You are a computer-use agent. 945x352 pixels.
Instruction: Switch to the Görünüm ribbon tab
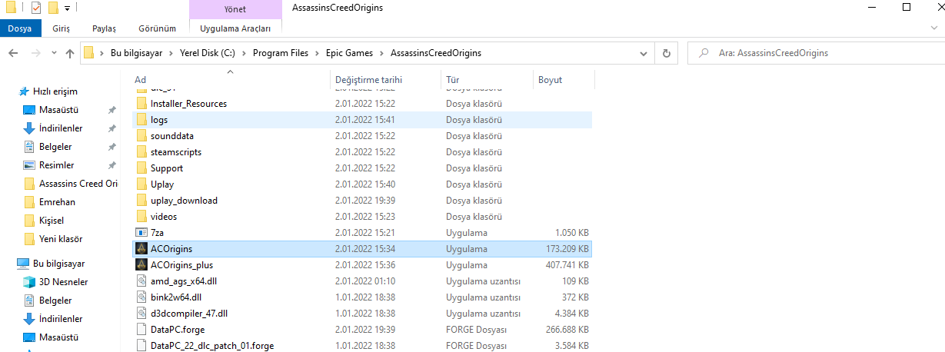point(157,28)
